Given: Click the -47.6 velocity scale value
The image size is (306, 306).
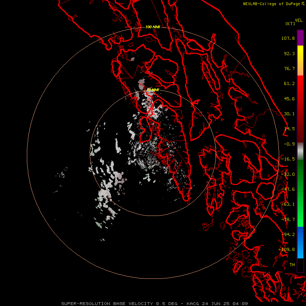Looking at the screenshot, I should (288, 189).
